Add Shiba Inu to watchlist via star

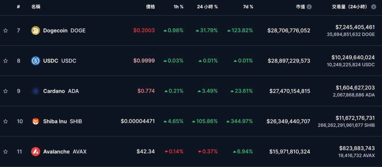coord(5,121)
